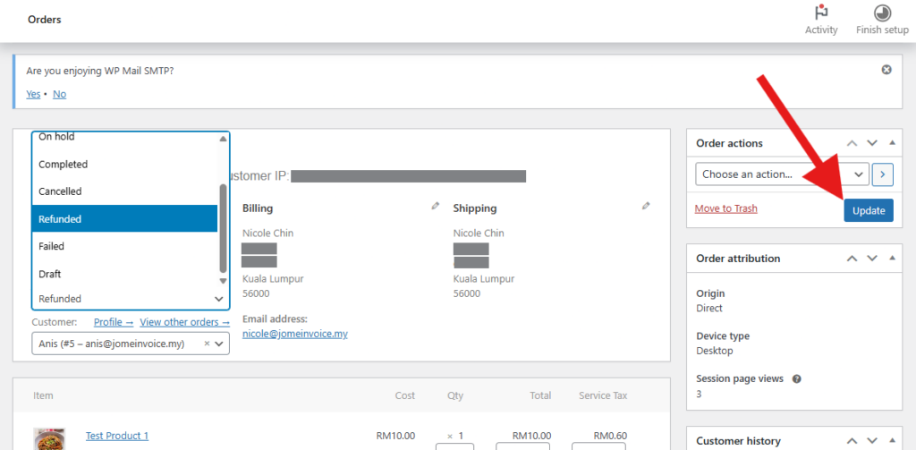Move Order attribution panel up
Viewport: 916px width, 450px height.
tap(852, 259)
